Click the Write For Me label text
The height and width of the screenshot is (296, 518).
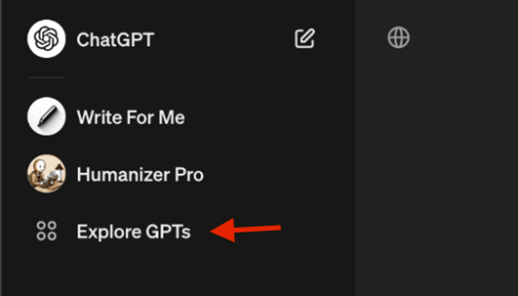pyautogui.click(x=131, y=116)
